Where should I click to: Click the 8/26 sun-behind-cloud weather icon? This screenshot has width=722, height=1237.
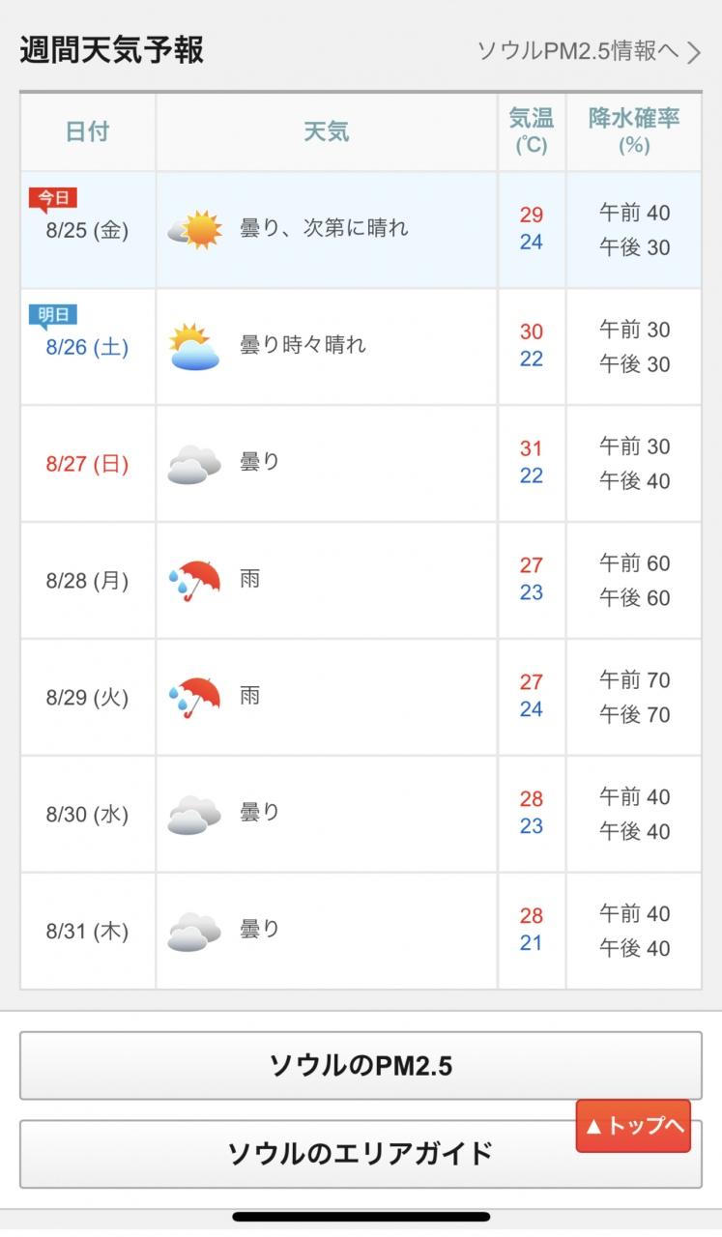(193, 347)
